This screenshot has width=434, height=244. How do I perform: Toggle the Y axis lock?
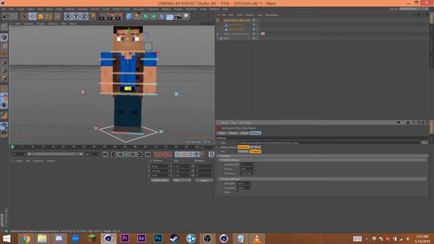tap(76, 16)
